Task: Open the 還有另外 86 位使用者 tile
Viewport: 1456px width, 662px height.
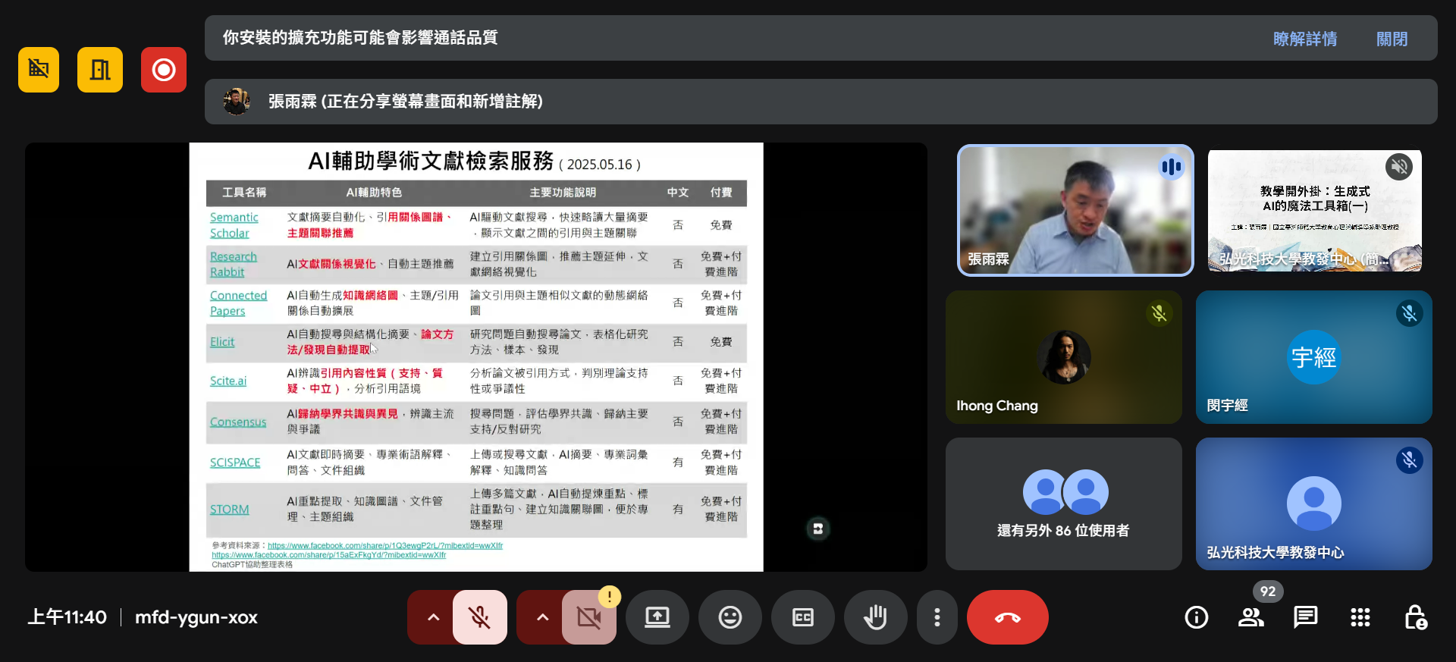Action: tap(1064, 504)
